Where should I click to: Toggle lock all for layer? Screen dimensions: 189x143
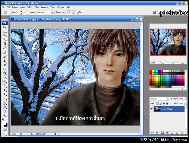click(167, 104)
